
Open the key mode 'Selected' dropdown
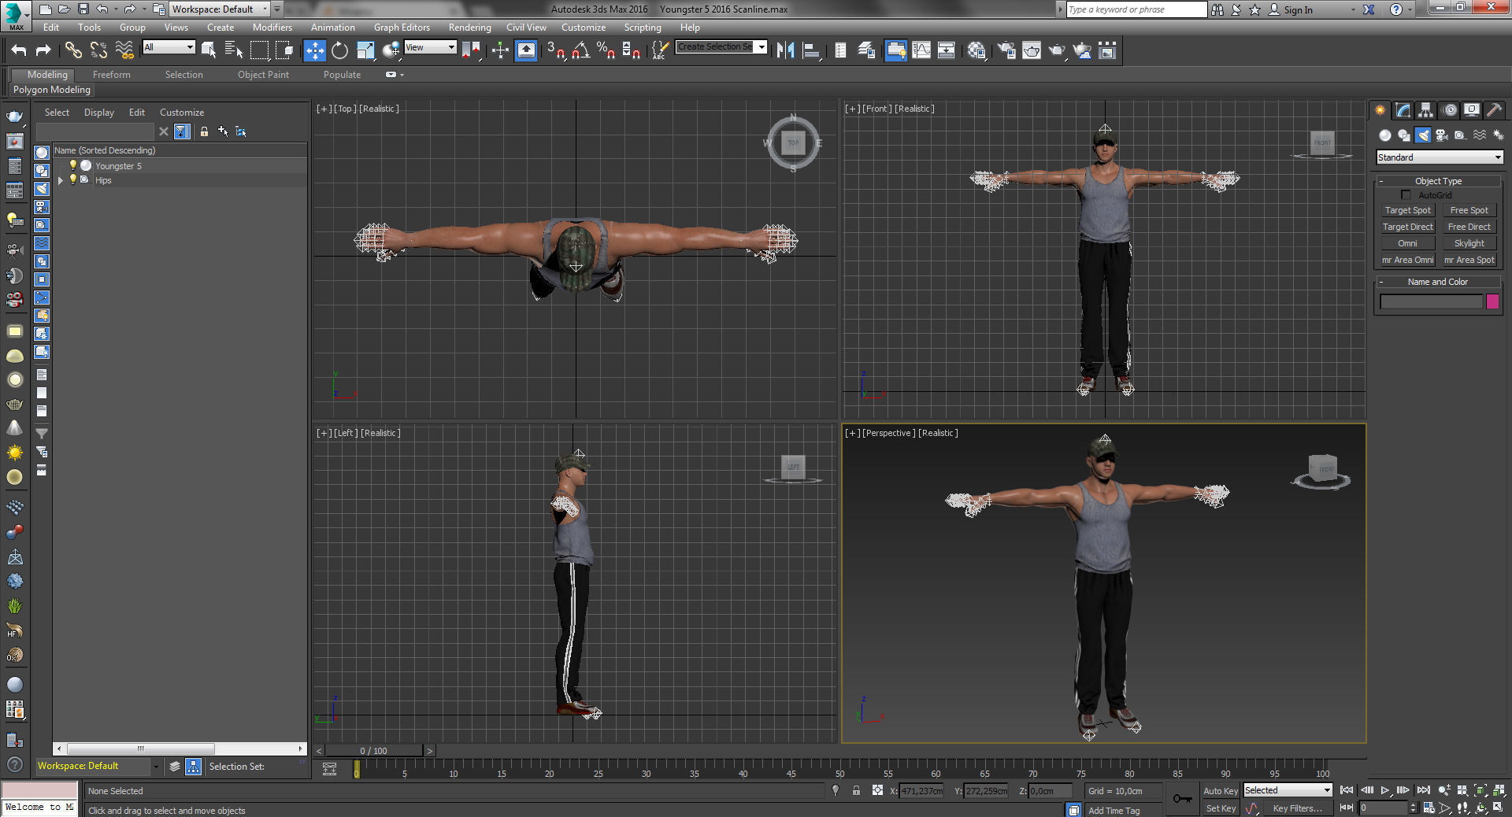[1288, 790]
